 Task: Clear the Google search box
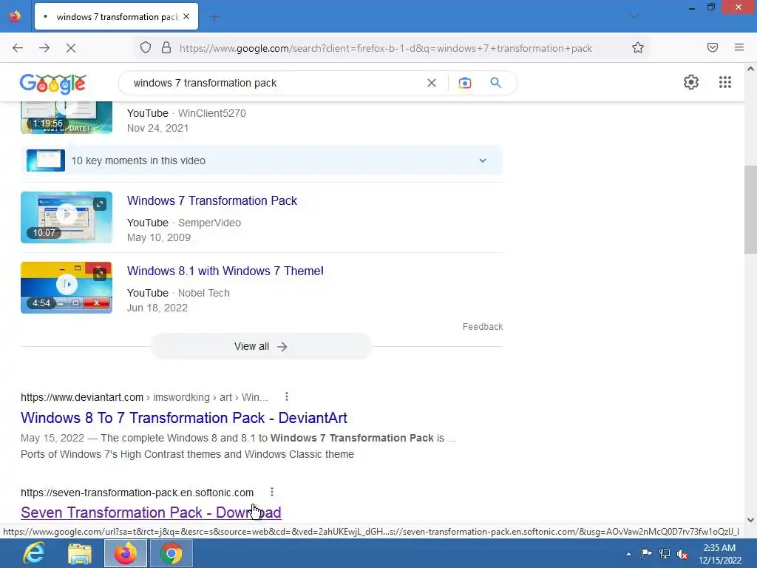click(432, 83)
